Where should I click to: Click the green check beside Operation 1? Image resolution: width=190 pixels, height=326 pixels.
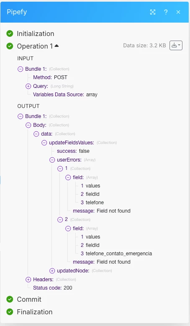(10, 46)
